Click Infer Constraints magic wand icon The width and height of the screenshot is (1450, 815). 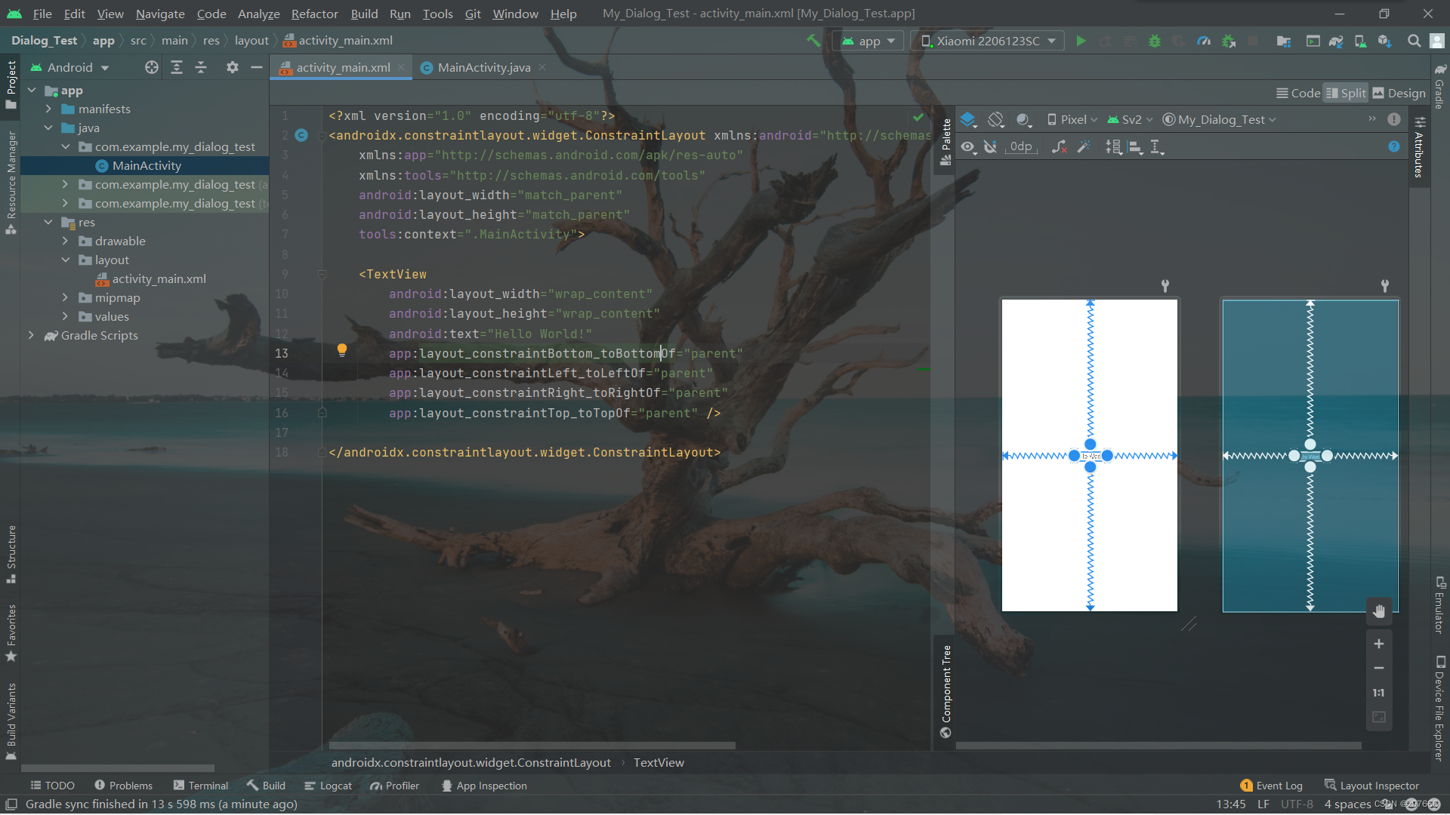(x=1084, y=147)
